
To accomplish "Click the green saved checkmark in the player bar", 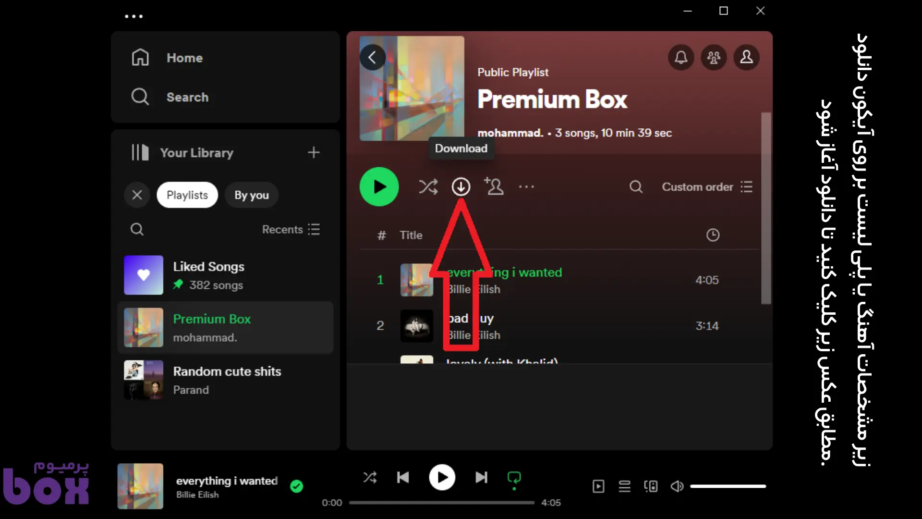I will 297,486.
